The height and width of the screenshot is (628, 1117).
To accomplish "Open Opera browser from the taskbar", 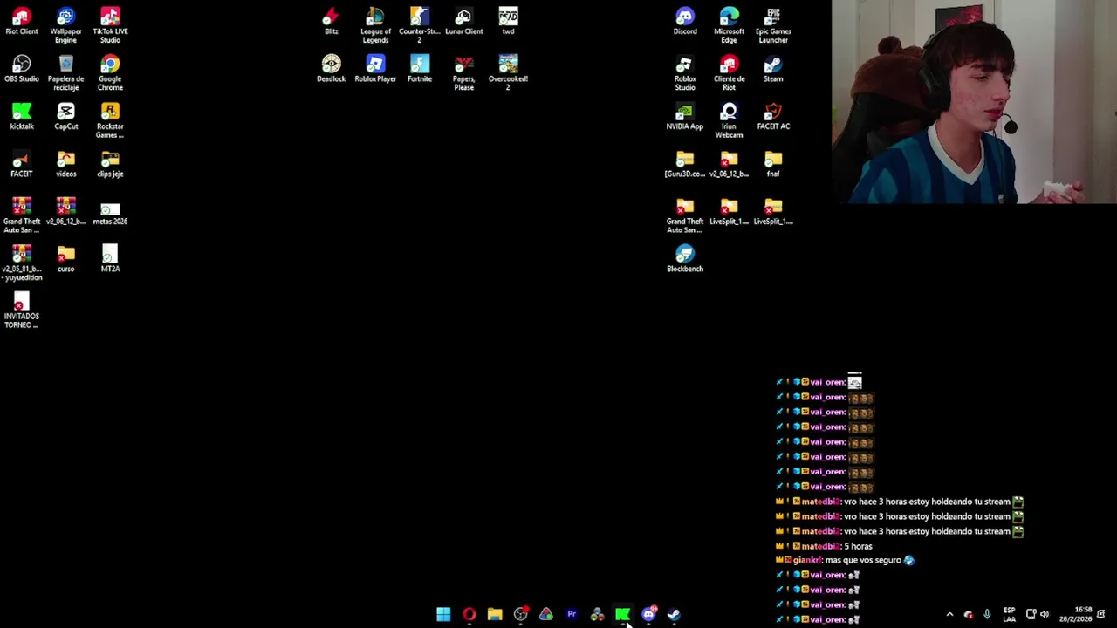I will 469,614.
